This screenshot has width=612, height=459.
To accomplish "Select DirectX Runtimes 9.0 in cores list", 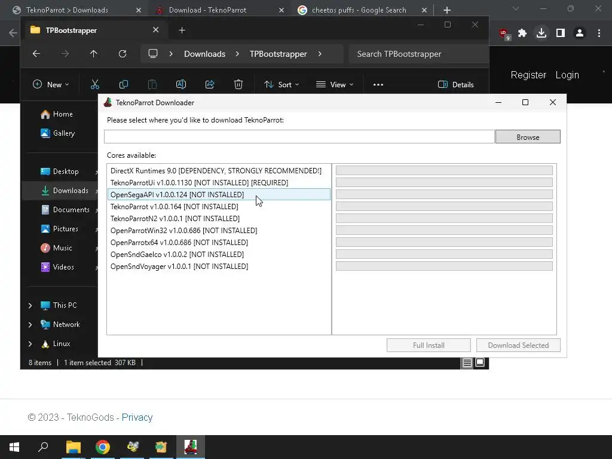I will point(219,170).
